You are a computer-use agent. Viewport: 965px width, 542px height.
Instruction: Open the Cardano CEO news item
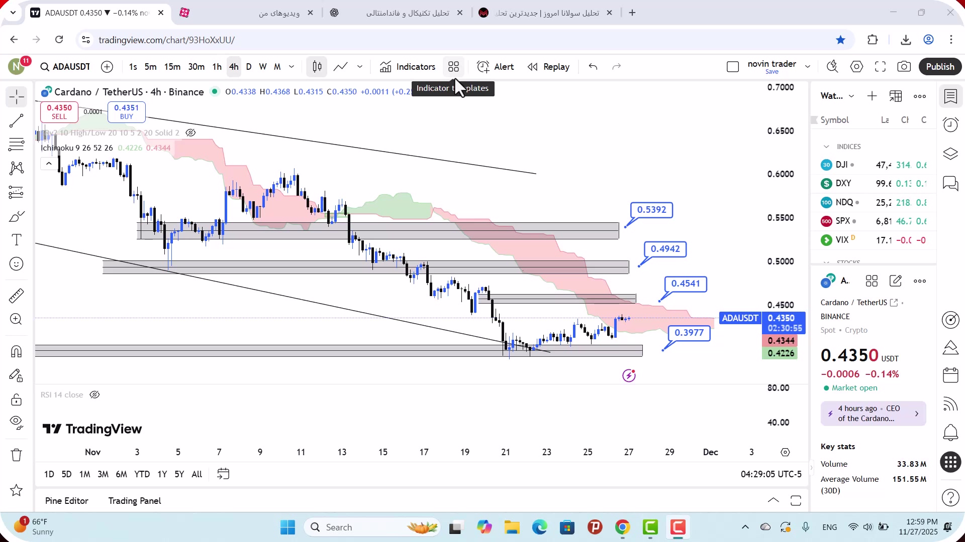coord(874,414)
